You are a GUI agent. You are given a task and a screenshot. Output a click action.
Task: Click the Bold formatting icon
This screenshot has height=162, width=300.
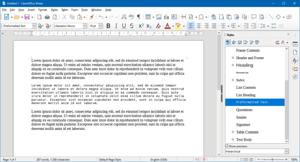point(108,26)
